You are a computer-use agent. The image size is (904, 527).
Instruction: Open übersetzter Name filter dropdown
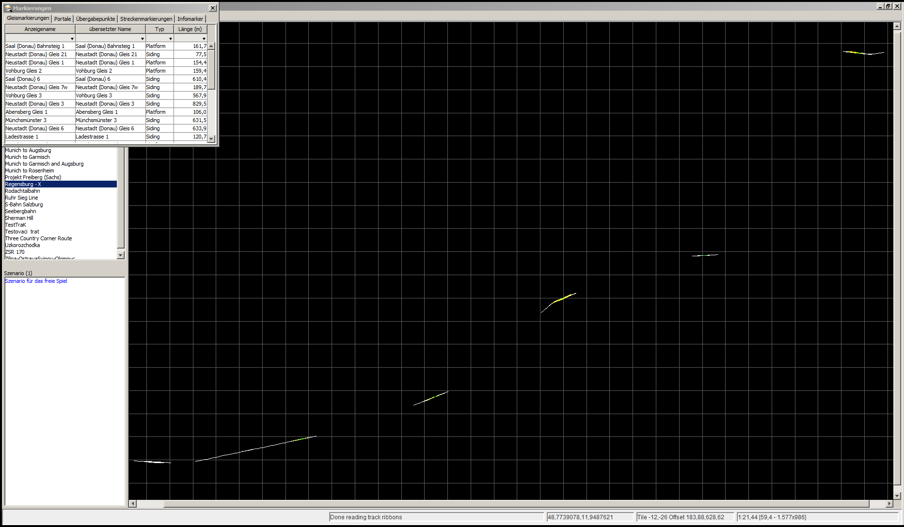coord(142,38)
